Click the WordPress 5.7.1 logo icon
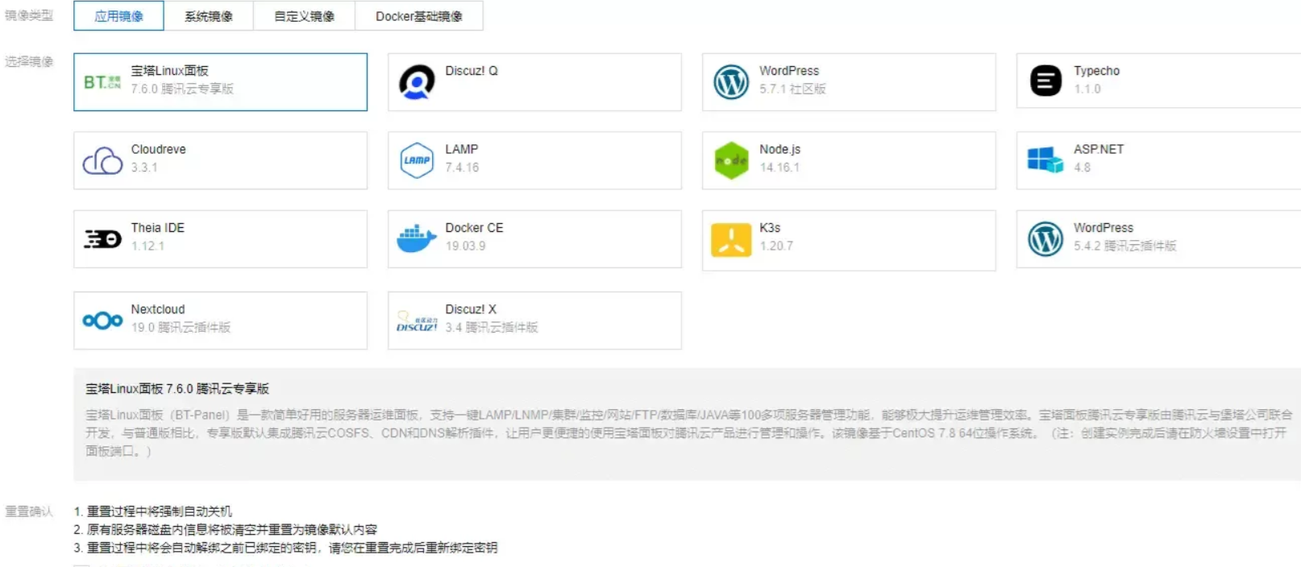 tap(731, 82)
